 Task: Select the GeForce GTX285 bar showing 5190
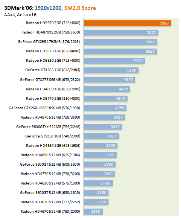(111, 70)
